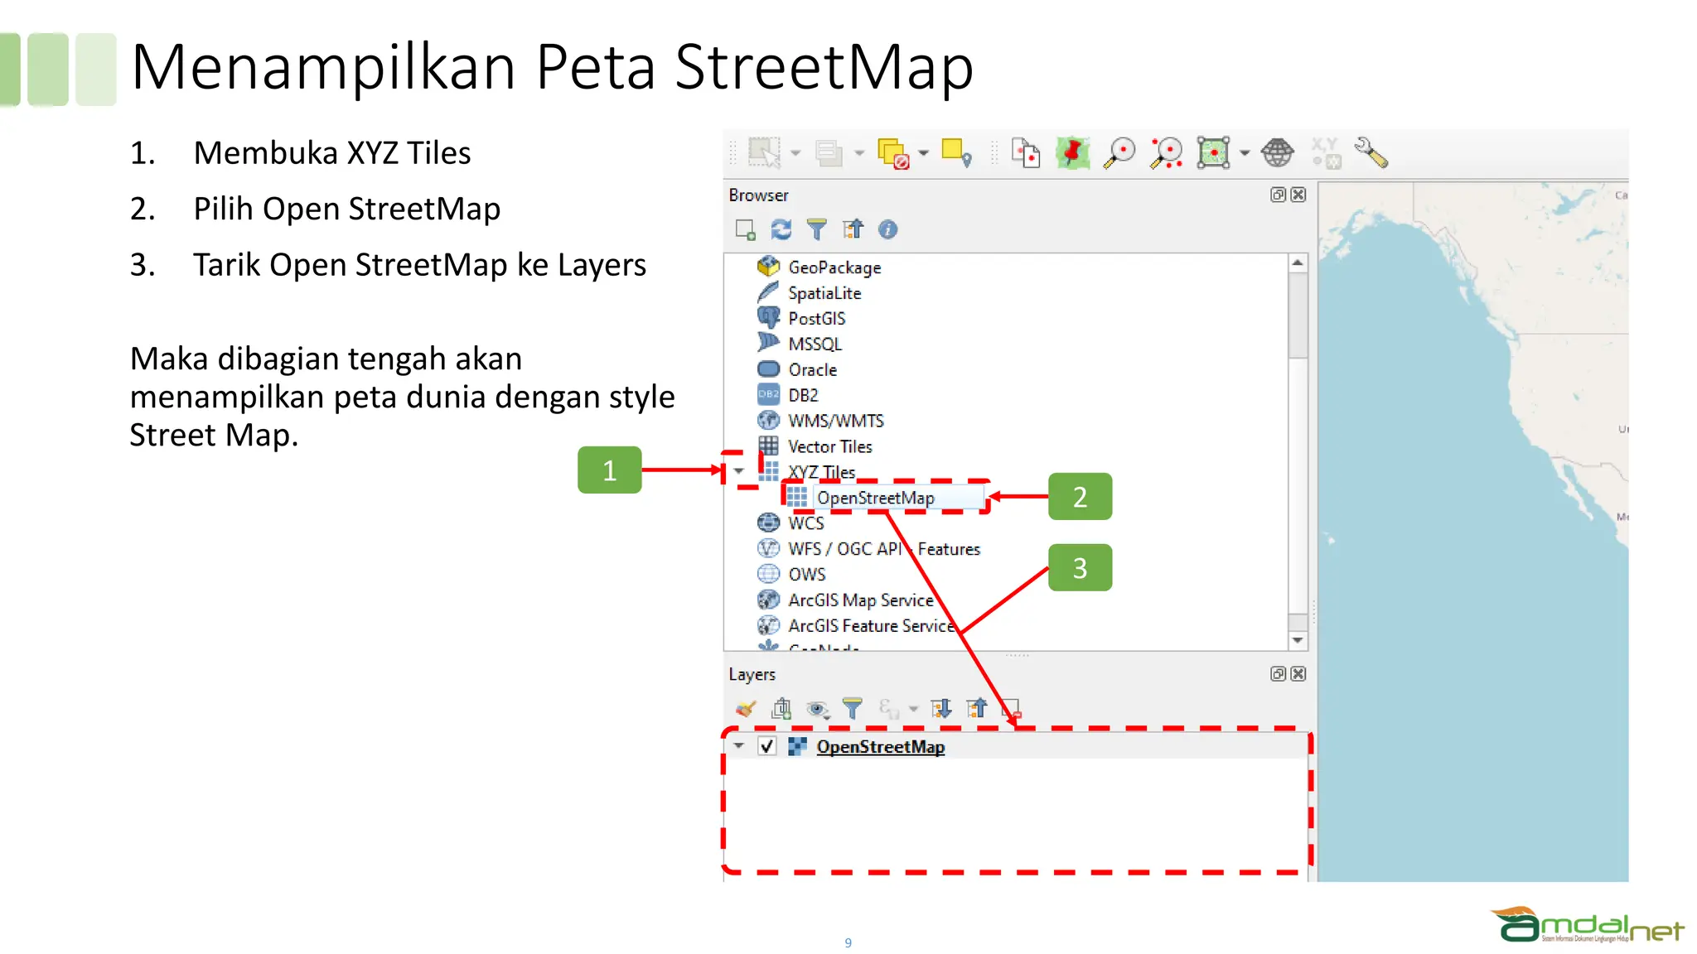Click Browser scrollbar down arrow
This screenshot has height=954, width=1697.
pos(1298,640)
